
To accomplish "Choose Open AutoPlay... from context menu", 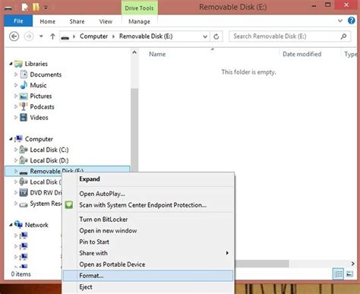I will coord(148,194).
